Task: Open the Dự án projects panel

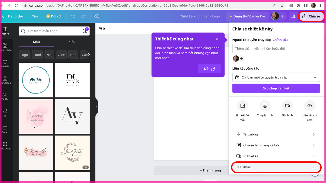Action: point(5,130)
